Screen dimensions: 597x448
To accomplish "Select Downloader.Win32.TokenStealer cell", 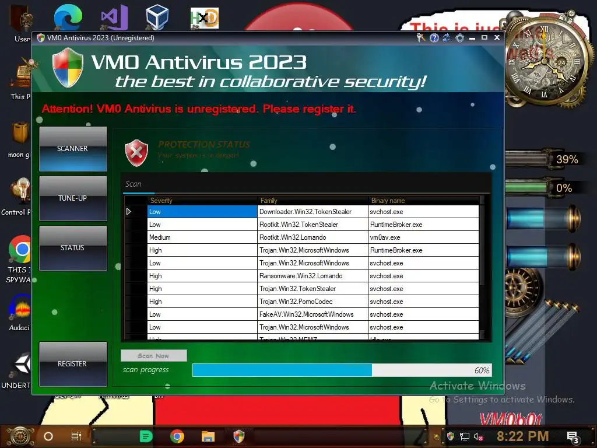I will pos(313,212).
